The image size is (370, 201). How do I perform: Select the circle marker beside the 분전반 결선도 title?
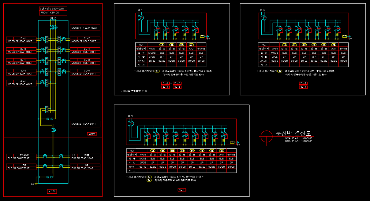coord(266,137)
